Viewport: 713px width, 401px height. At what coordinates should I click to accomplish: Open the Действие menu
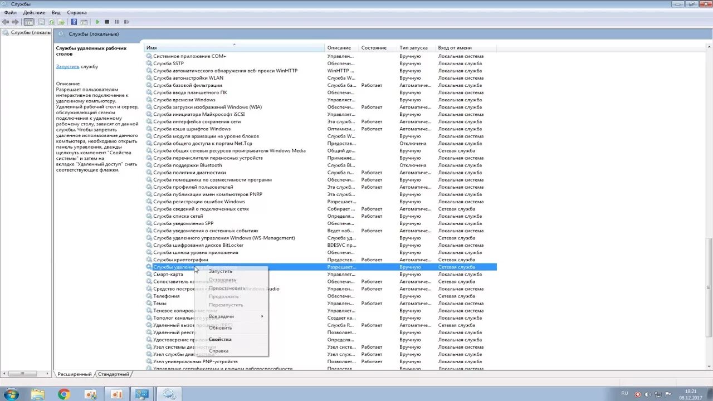(34, 12)
